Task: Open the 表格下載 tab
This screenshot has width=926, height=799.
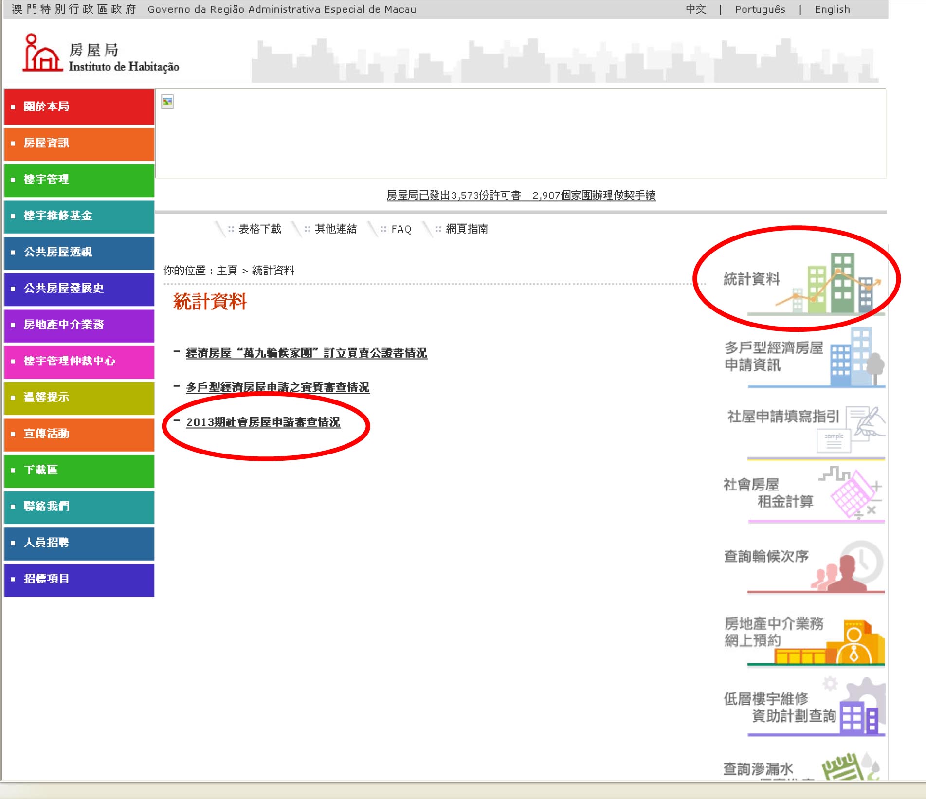Action: coord(260,229)
